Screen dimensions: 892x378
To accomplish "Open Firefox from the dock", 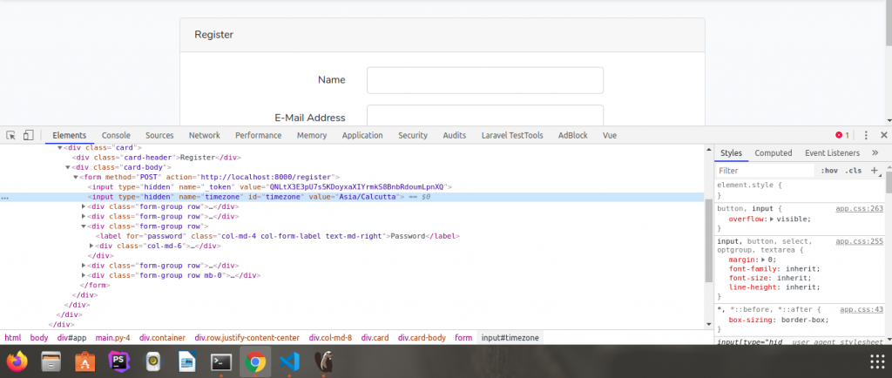I will point(17,361).
